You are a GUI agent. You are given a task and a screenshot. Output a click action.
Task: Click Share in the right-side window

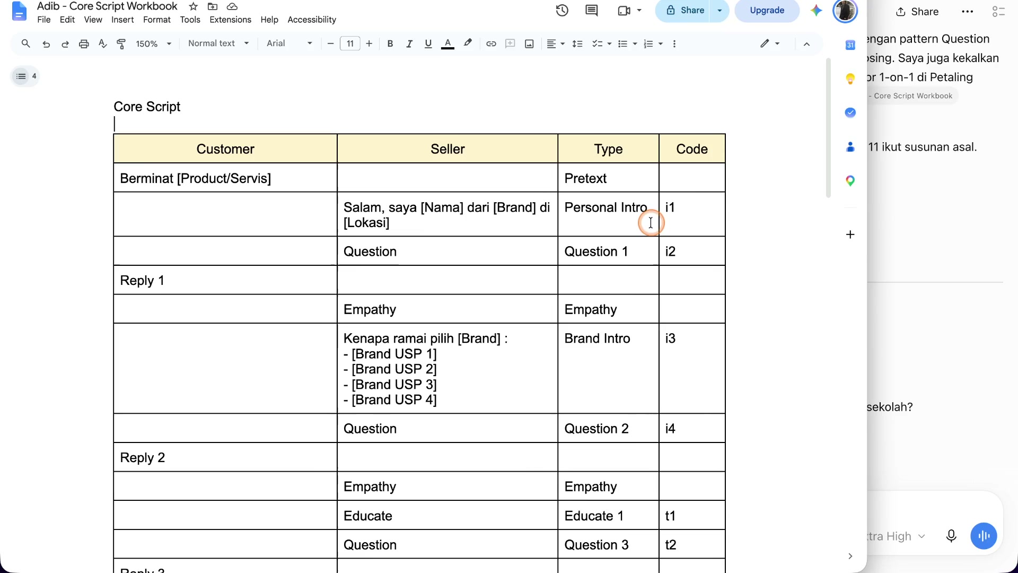tap(918, 12)
